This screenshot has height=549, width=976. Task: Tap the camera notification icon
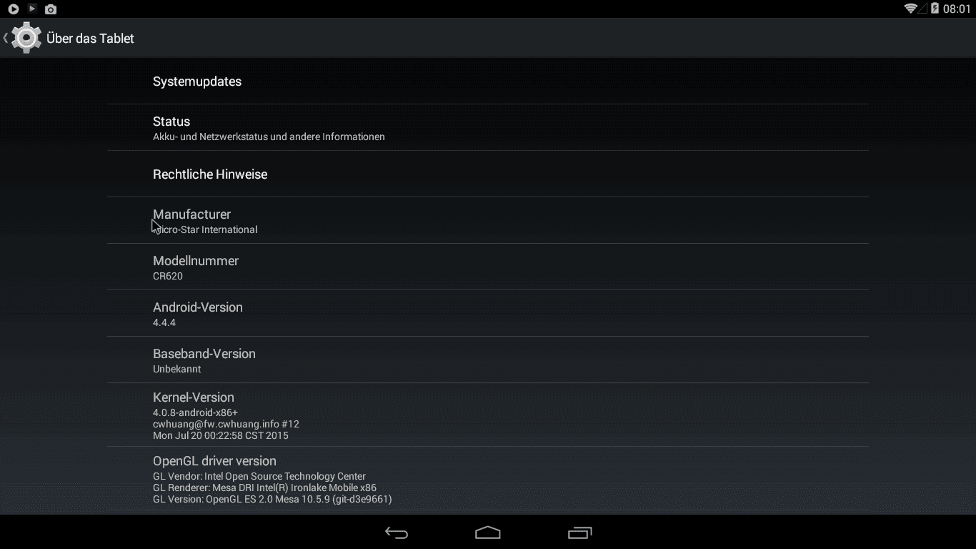(51, 9)
